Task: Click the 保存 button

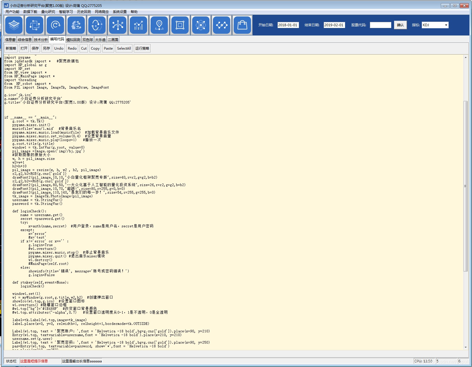Action: tap(35, 48)
